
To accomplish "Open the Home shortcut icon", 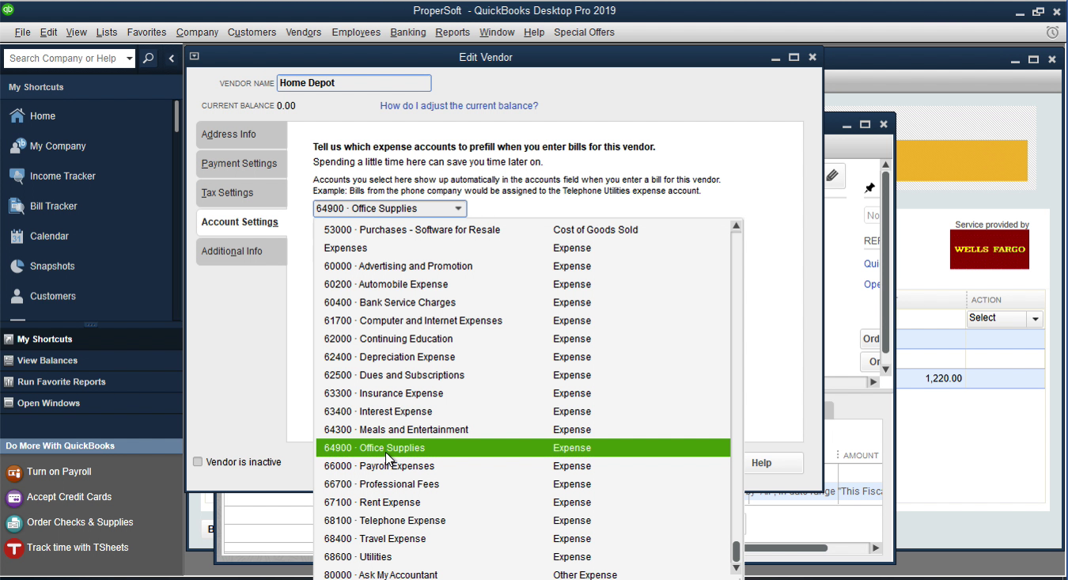I will click(x=17, y=116).
